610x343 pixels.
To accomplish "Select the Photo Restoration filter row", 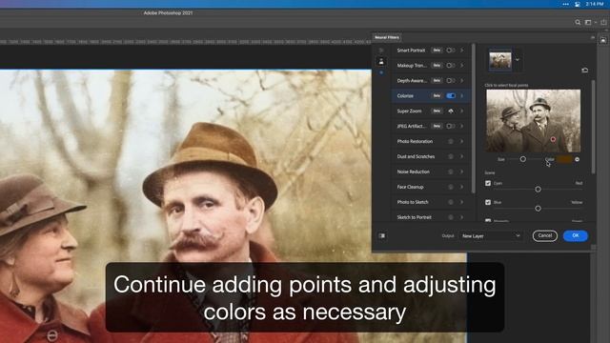I will click(431, 142).
